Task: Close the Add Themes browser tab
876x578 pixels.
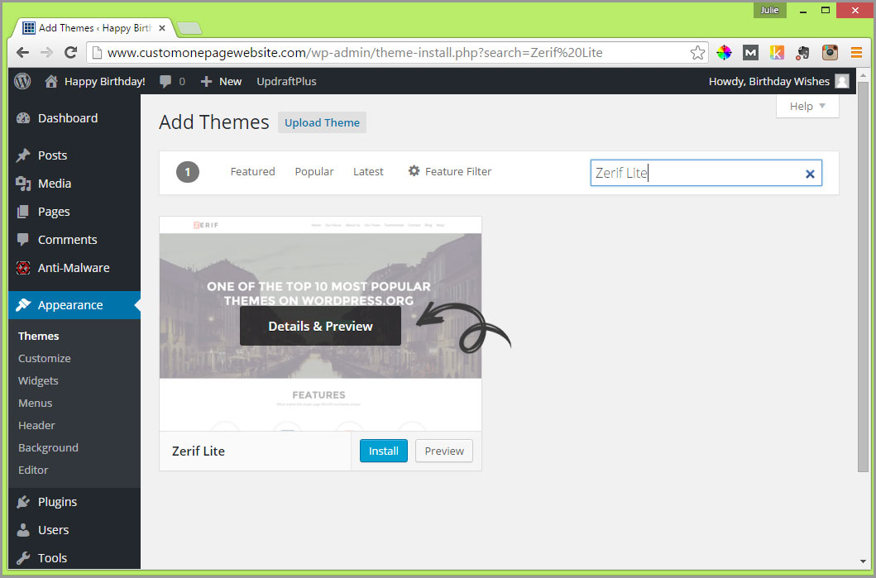Action: click(x=162, y=28)
